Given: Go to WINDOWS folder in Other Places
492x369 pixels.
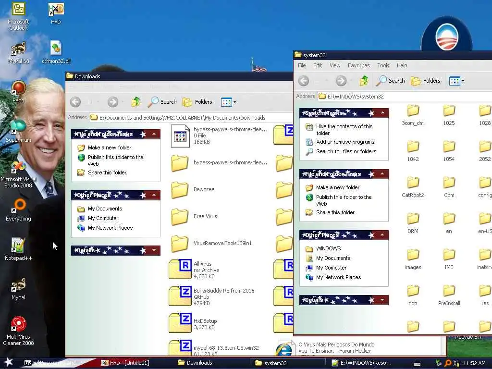Looking at the screenshot, I should tap(323, 248).
